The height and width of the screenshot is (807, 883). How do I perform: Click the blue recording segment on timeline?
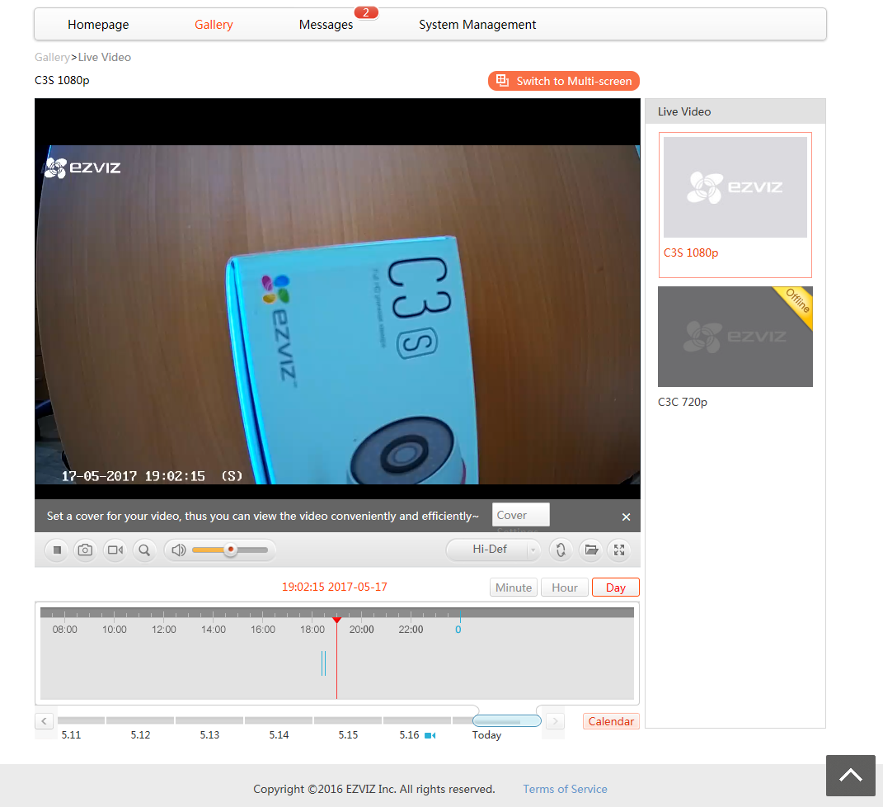pyautogui.click(x=323, y=663)
